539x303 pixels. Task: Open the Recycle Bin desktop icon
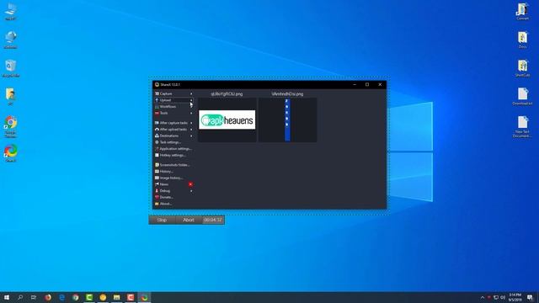click(11, 68)
